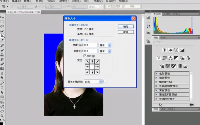Add a Selective Color adjustment

(185, 66)
